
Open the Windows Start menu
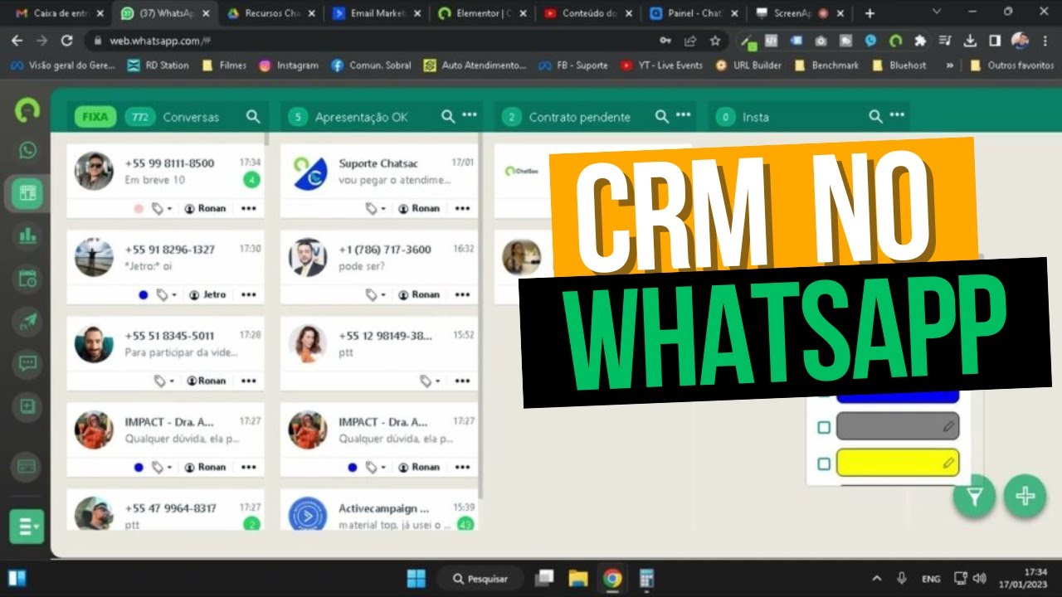click(x=417, y=578)
